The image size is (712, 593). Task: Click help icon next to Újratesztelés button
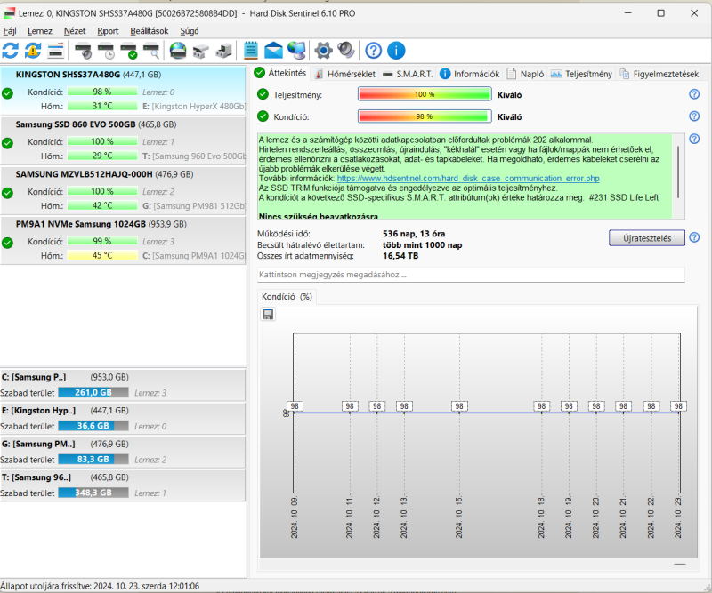(694, 237)
